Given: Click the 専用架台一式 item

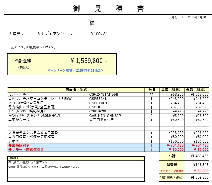Looking at the screenshot, I should click(19, 120).
